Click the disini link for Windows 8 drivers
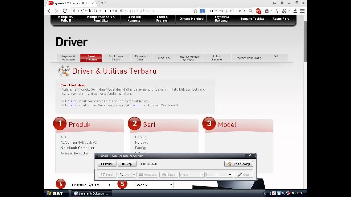 (72, 105)
